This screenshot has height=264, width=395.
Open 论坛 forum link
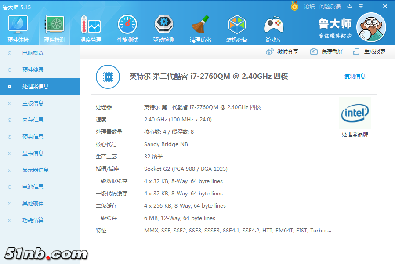[309, 6]
